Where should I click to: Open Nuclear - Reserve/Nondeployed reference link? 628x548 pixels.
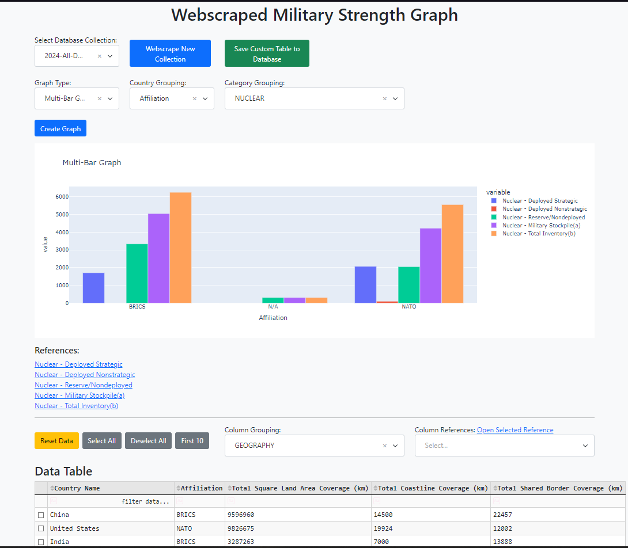pyautogui.click(x=84, y=385)
